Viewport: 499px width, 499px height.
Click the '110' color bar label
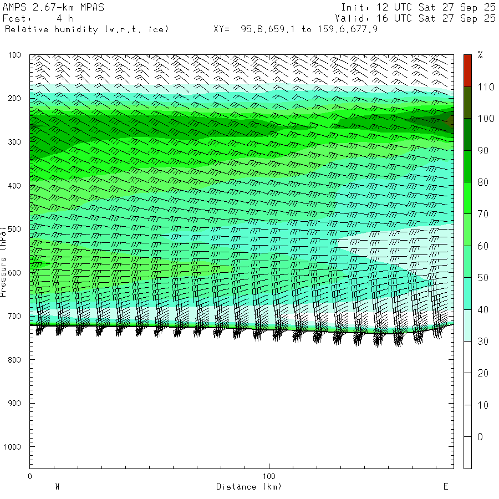[486, 87]
